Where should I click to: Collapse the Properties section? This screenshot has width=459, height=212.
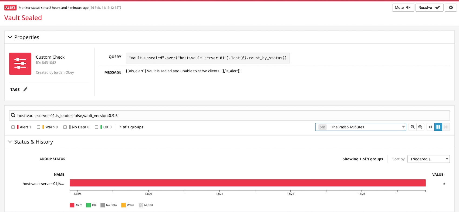pyautogui.click(x=10, y=37)
